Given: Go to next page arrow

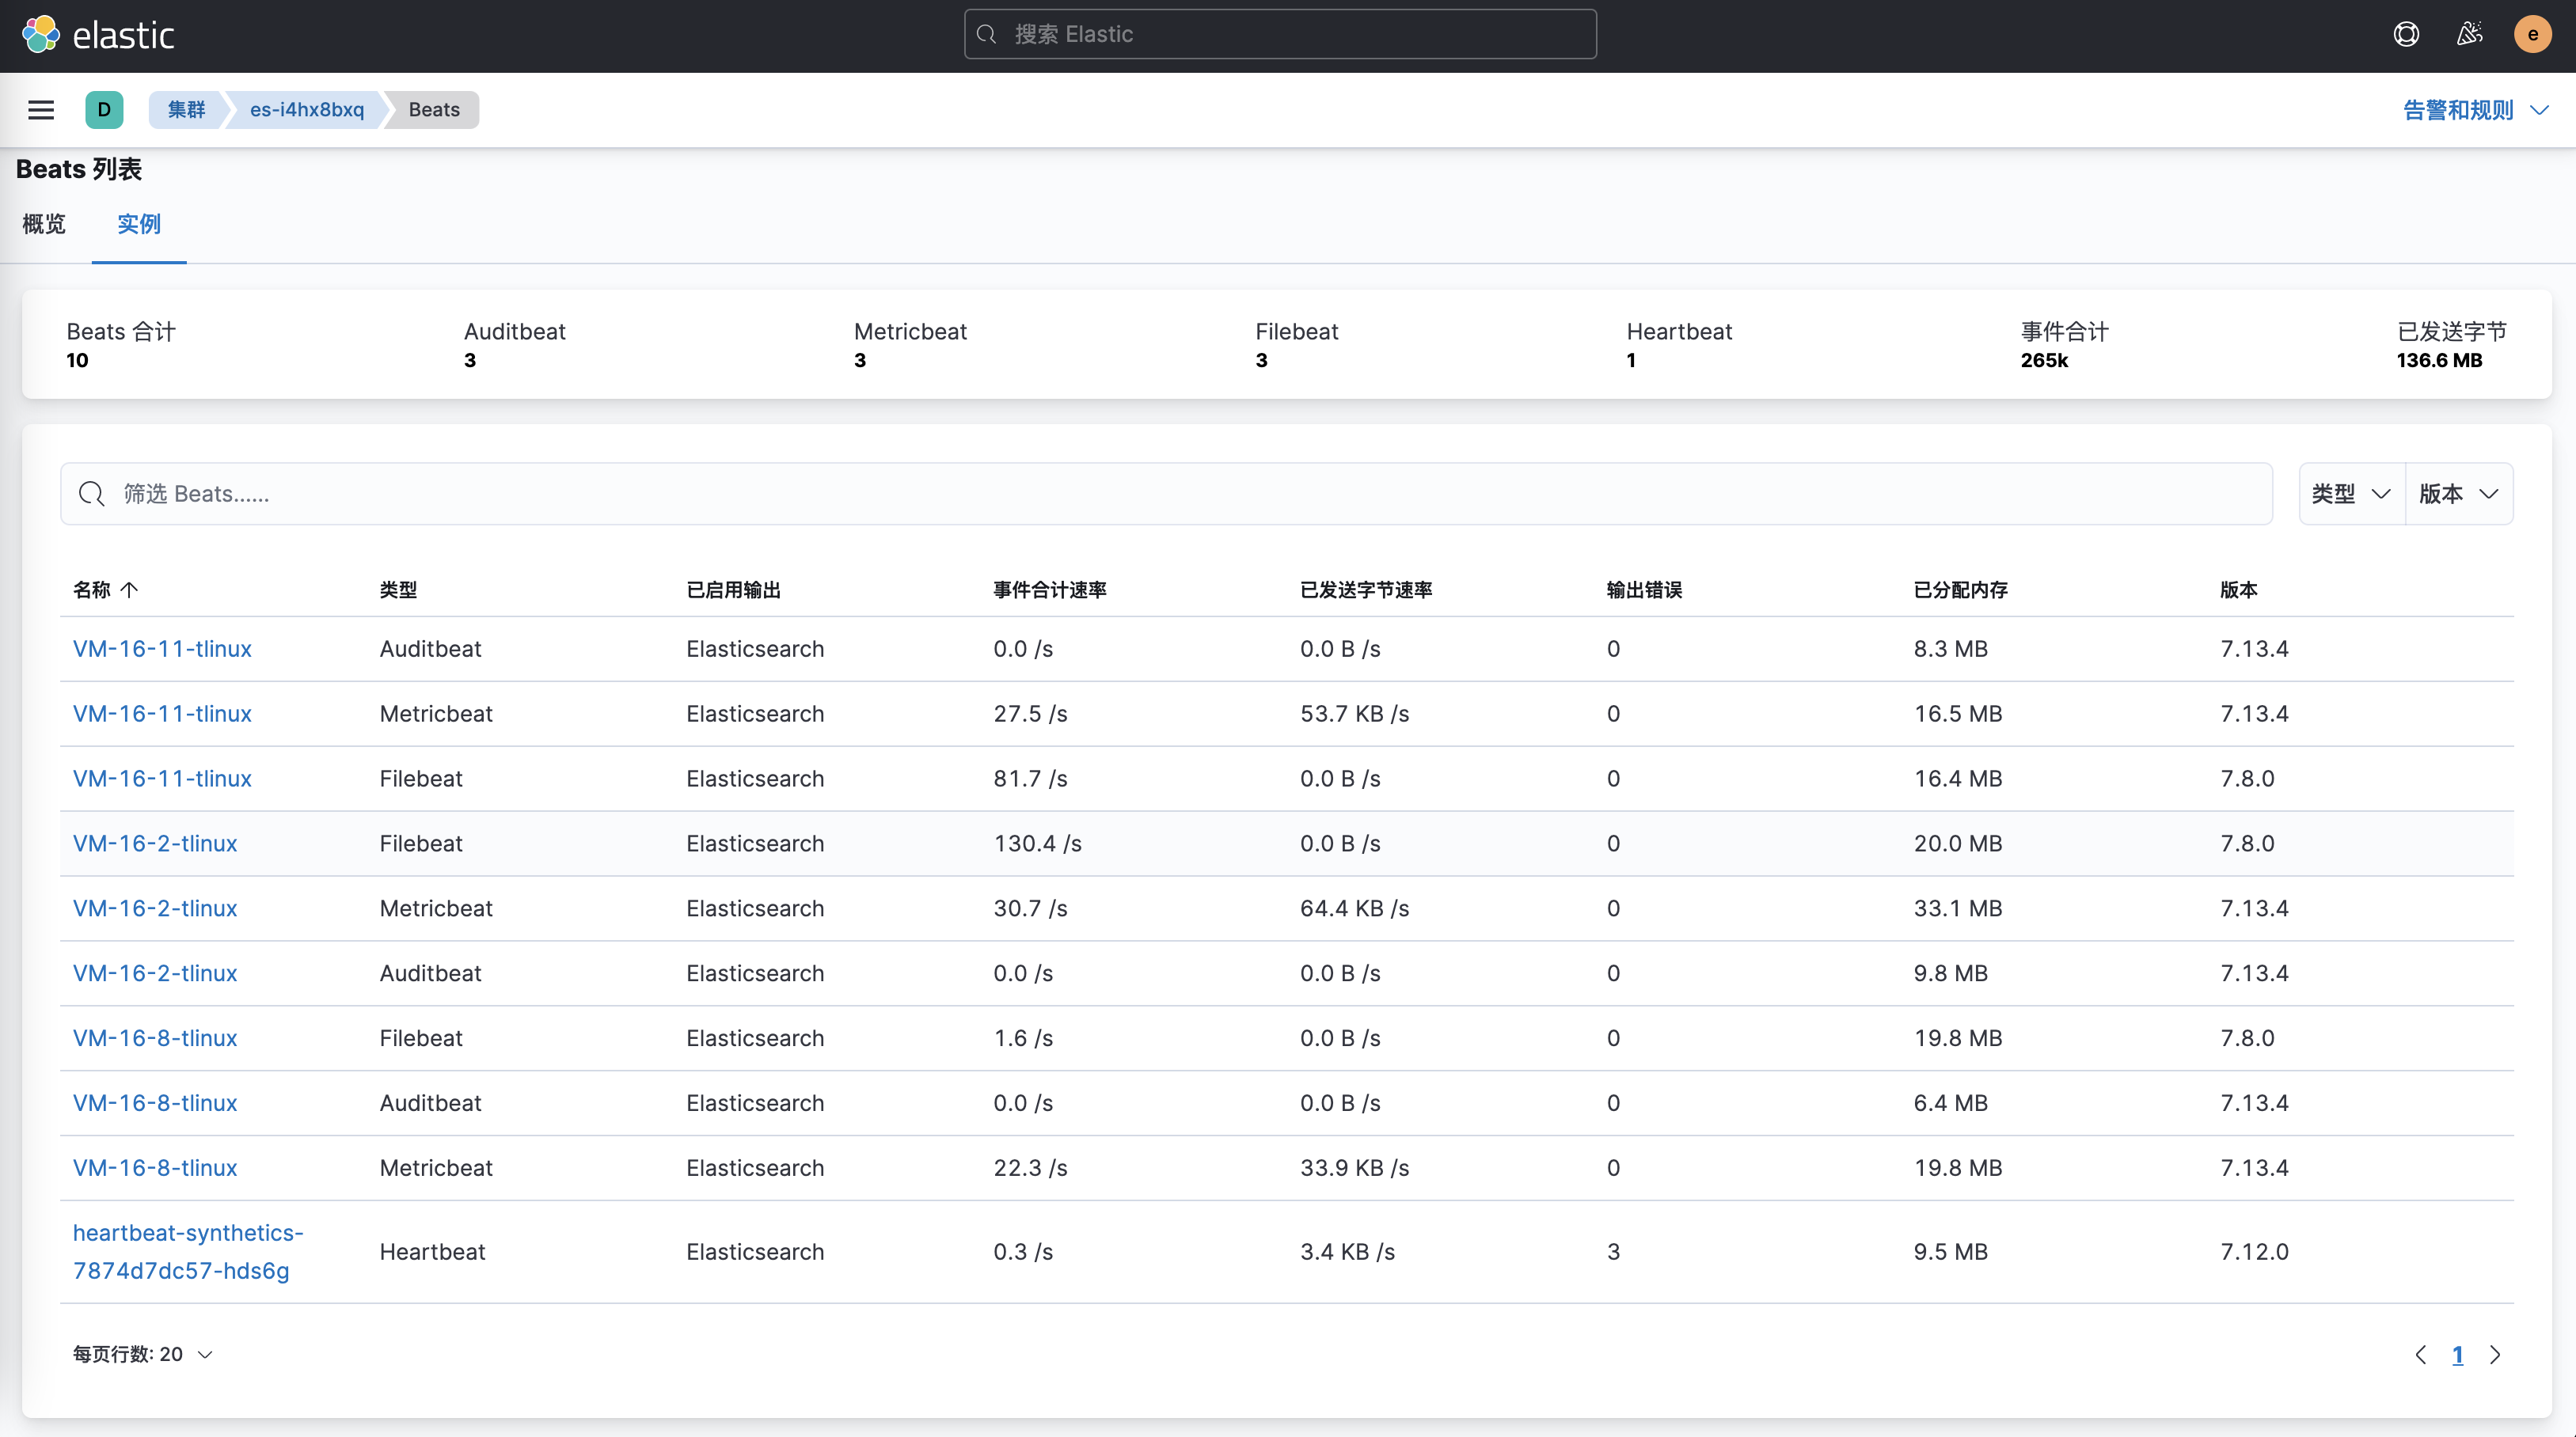Looking at the screenshot, I should 2495,1354.
